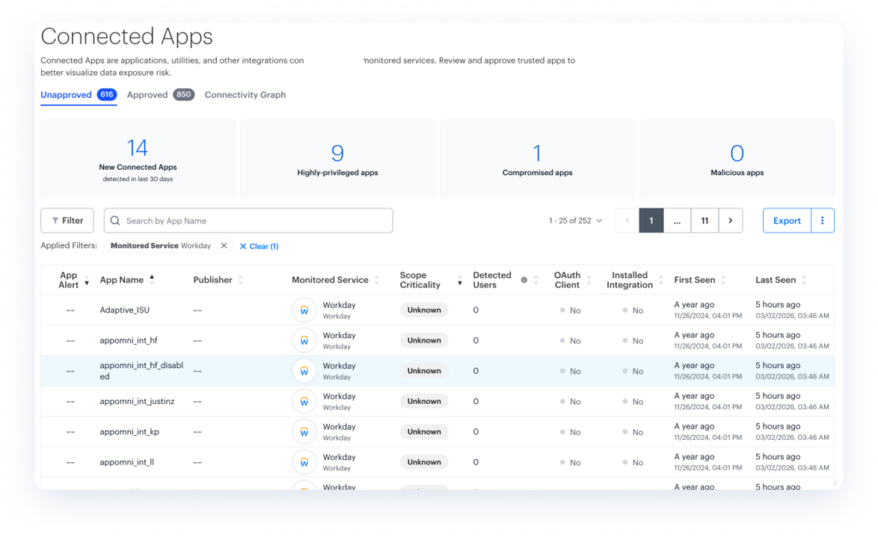Click the previous page arrow
The width and height of the screenshot is (878, 537).
point(627,220)
